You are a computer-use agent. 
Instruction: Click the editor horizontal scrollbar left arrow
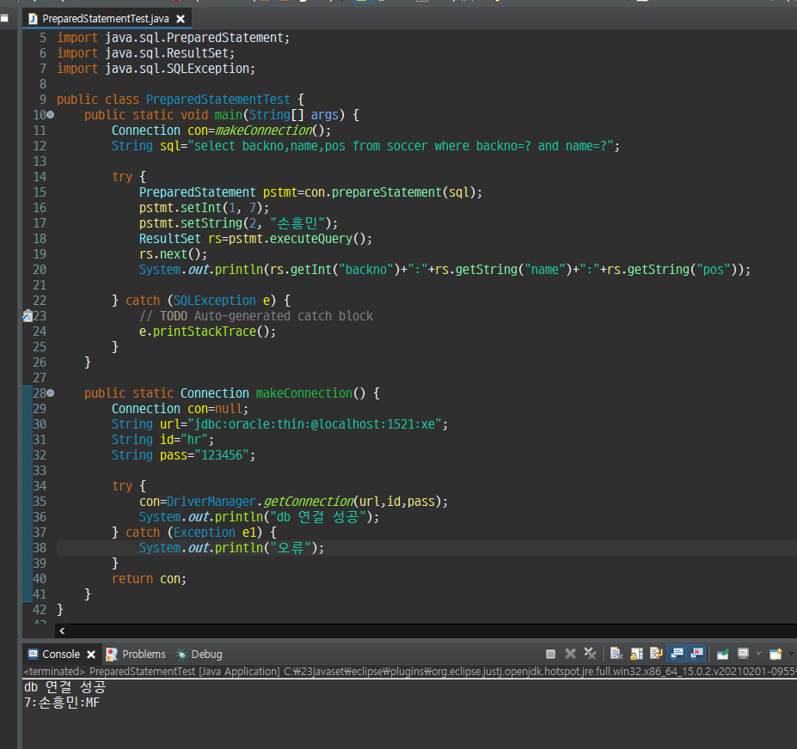[62, 630]
